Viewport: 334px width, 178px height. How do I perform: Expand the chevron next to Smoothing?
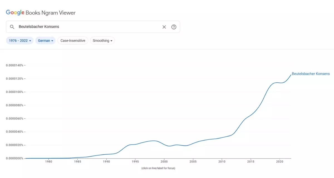(111, 41)
